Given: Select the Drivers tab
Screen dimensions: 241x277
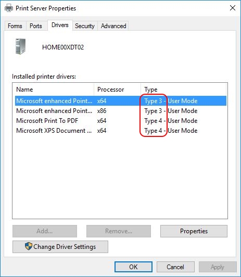Looking at the screenshot, I should pyautogui.click(x=60, y=26).
